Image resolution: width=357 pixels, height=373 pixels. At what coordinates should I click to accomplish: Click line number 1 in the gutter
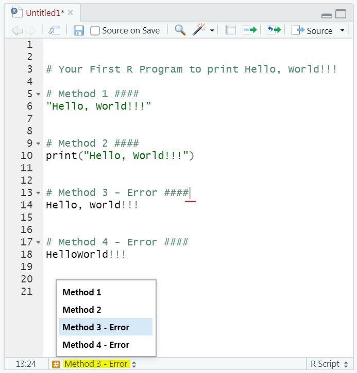pos(29,44)
